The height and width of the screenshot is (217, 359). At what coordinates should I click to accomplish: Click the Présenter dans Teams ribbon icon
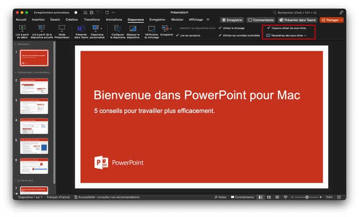pyautogui.click(x=81, y=31)
